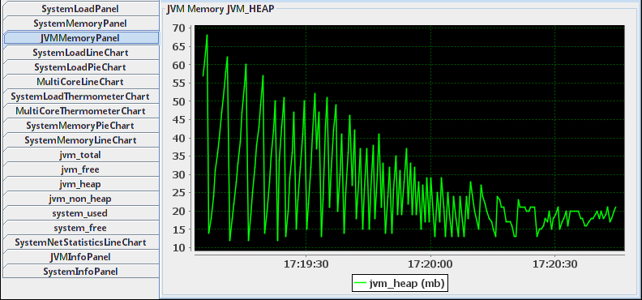Select the JVMMemoryPanel tab
The width and height of the screenshot is (642, 300).
[81, 38]
